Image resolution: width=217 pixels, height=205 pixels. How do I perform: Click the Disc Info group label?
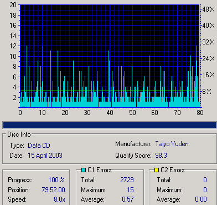point(19,134)
